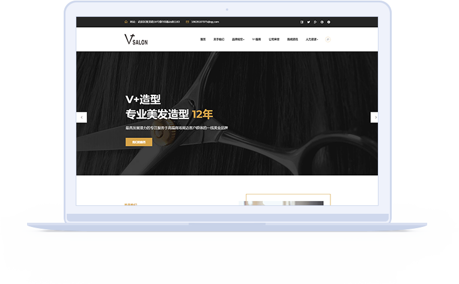
Task: Advance to next slide arrow
Action: click(375, 118)
